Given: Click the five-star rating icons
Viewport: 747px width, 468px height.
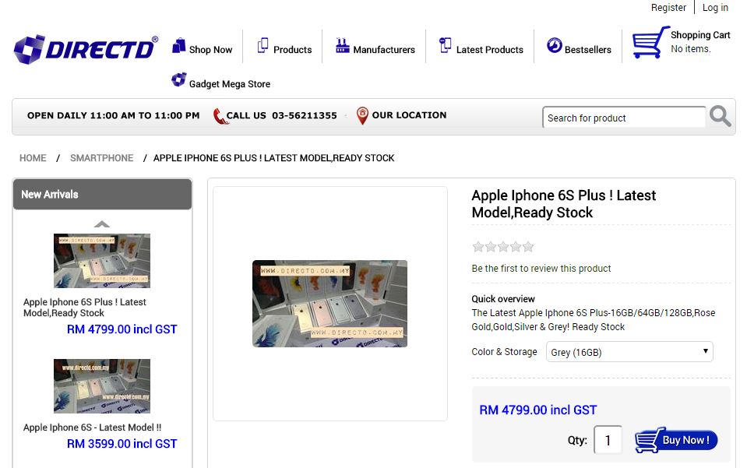Looking at the screenshot, I should [x=503, y=247].
